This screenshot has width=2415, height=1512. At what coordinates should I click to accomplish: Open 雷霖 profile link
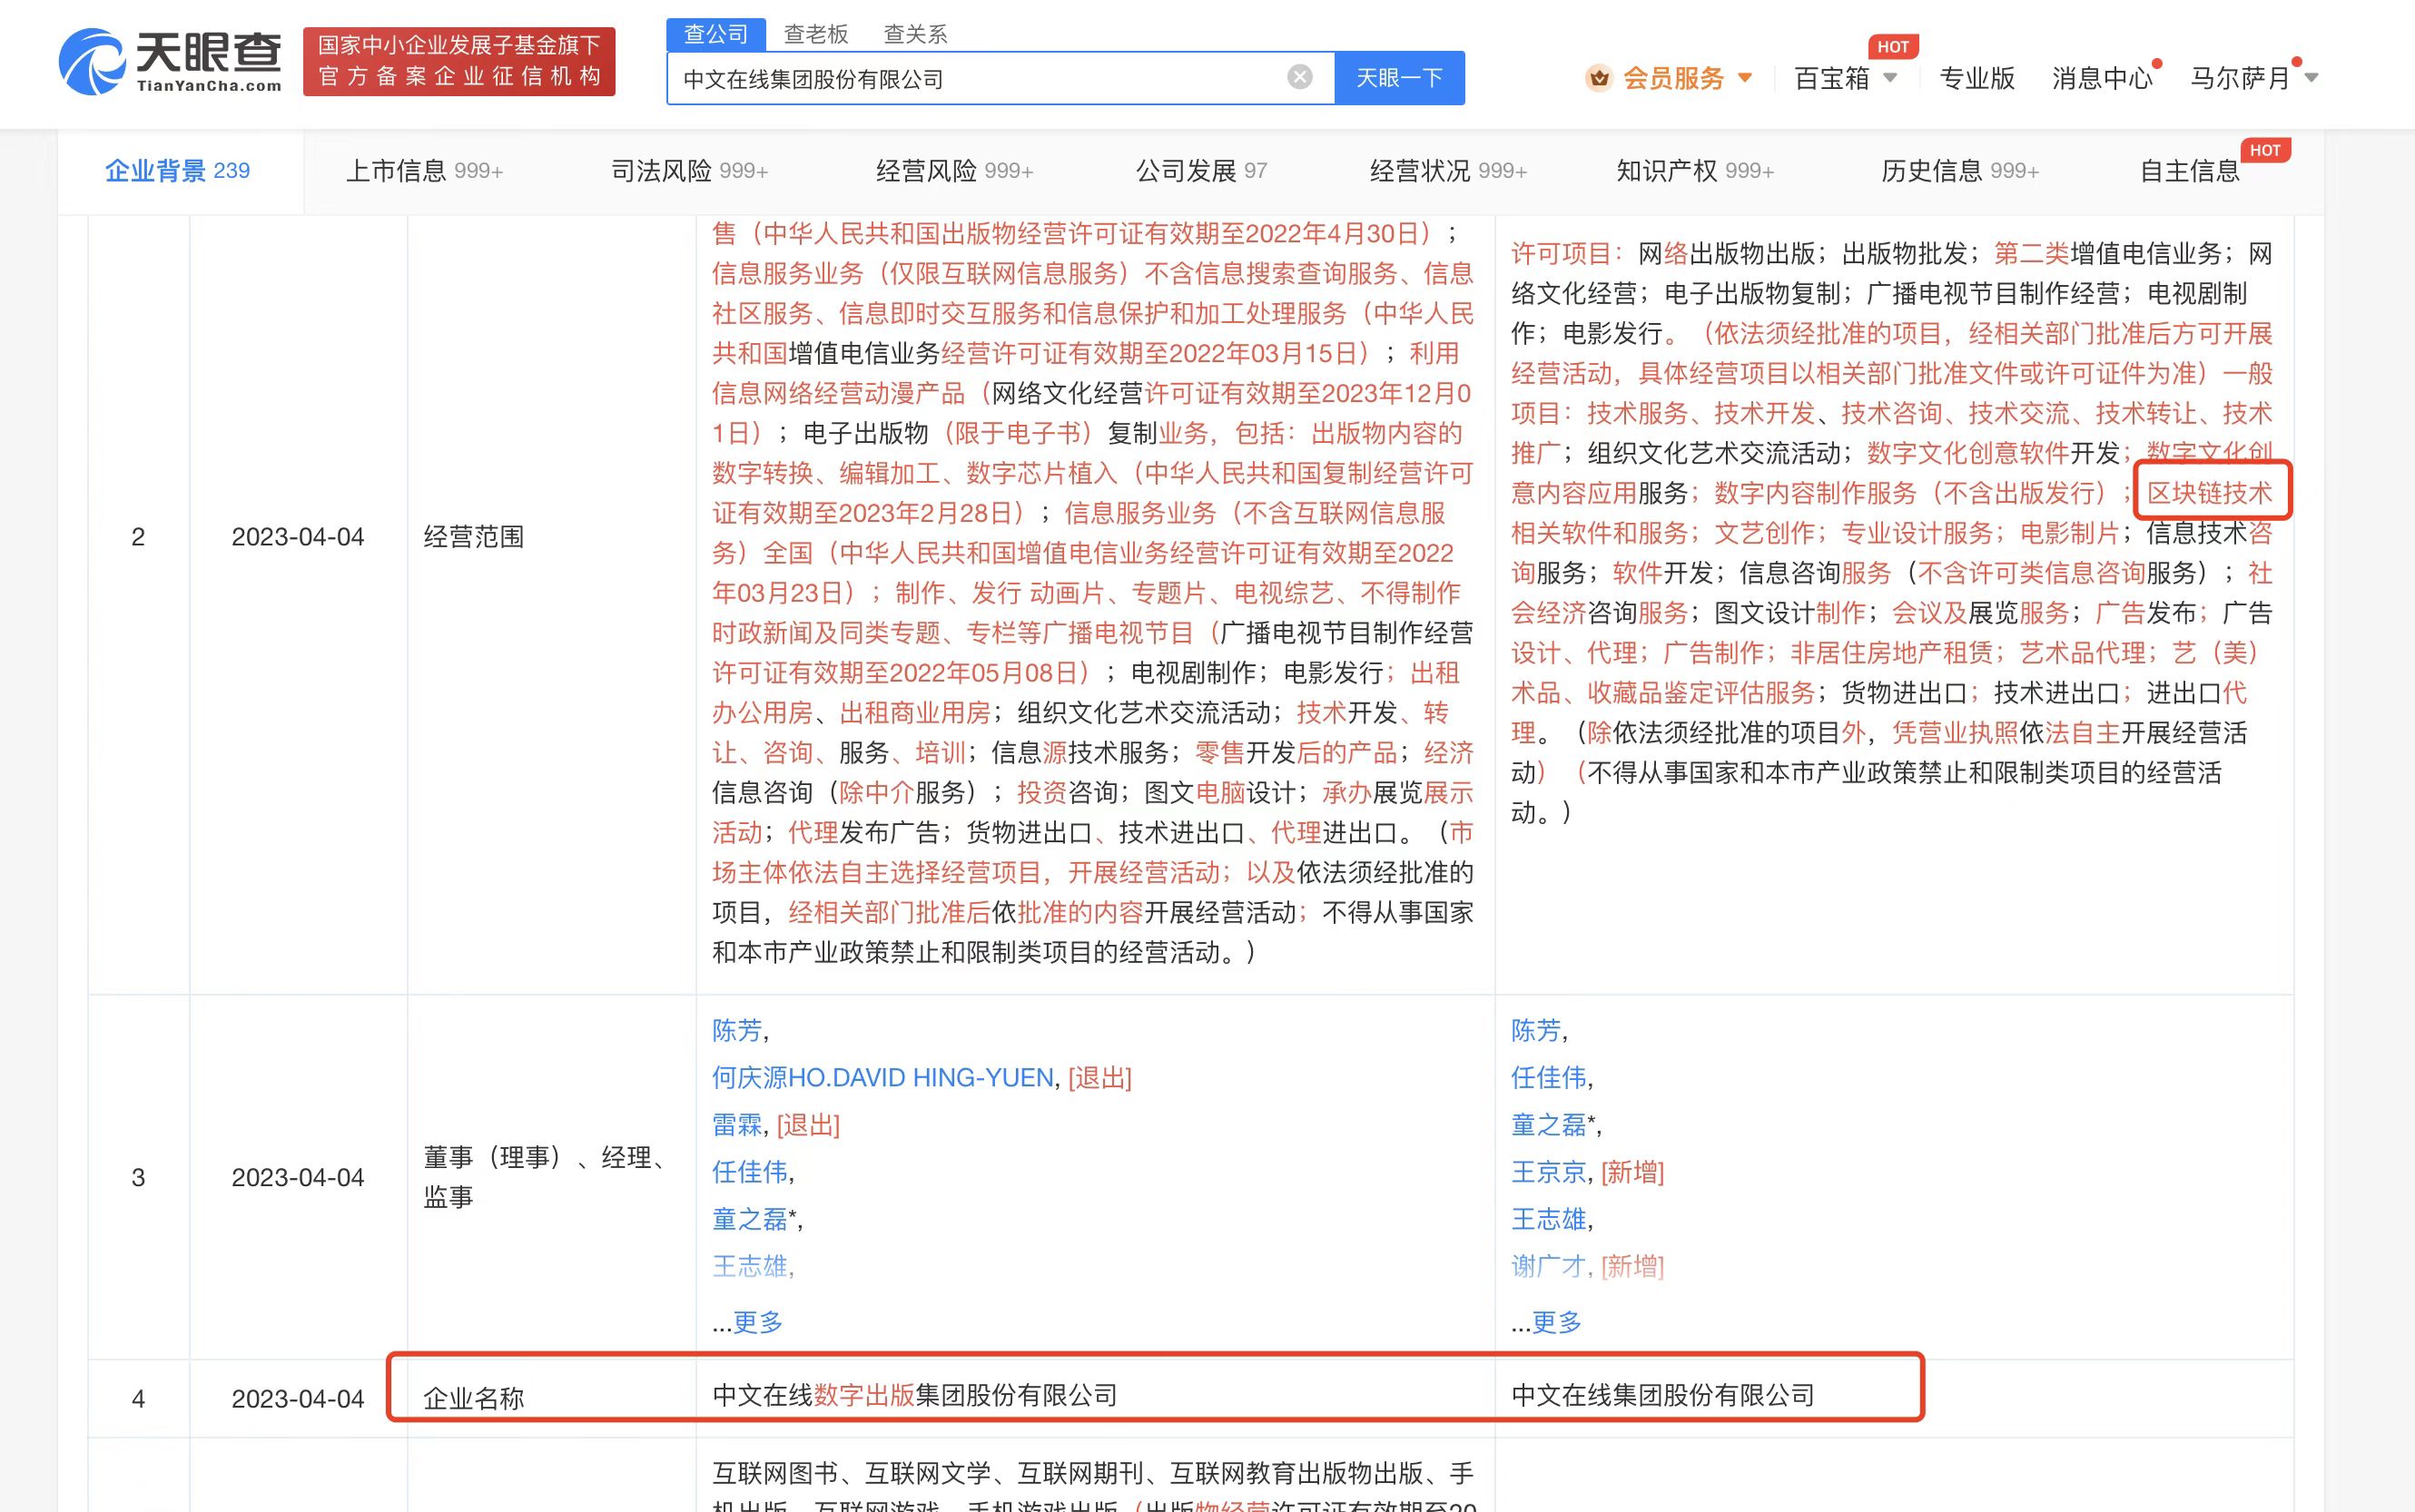(736, 1125)
